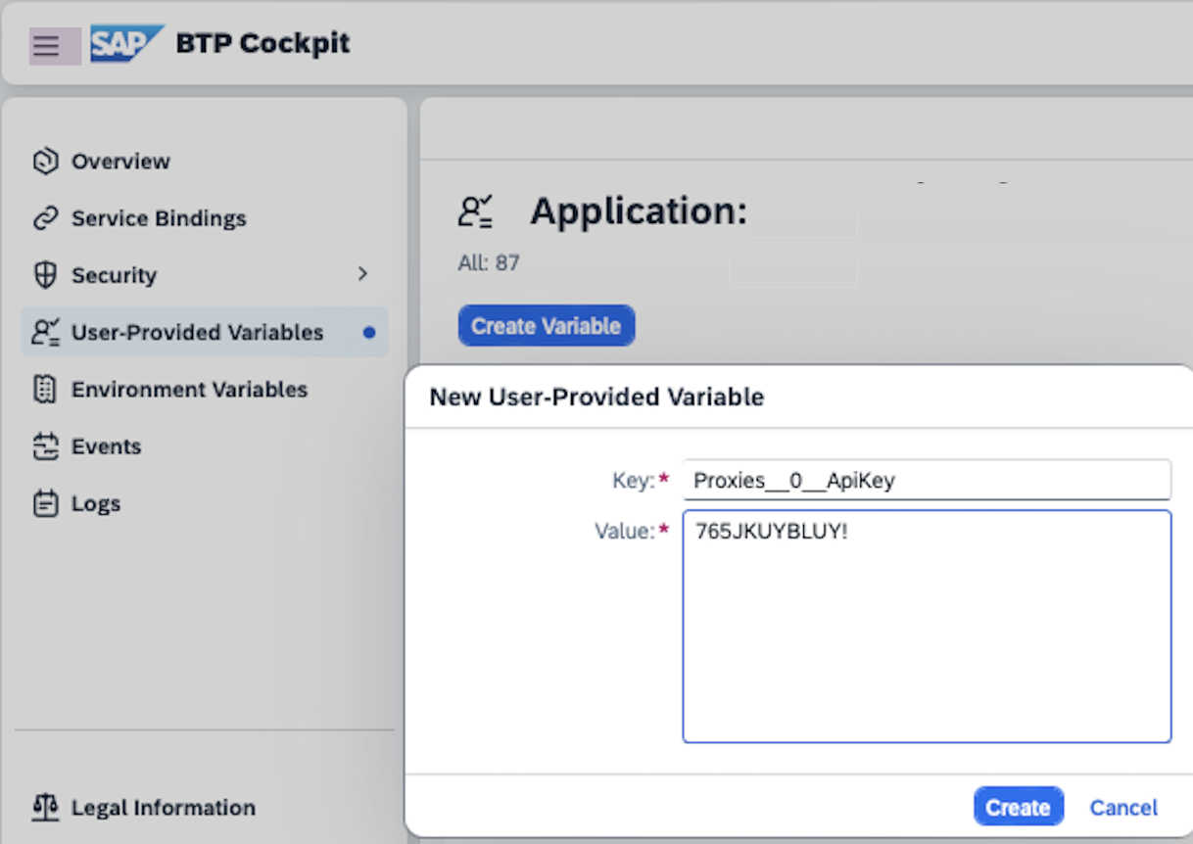
Task: Go to Service Bindings
Action: click(159, 218)
